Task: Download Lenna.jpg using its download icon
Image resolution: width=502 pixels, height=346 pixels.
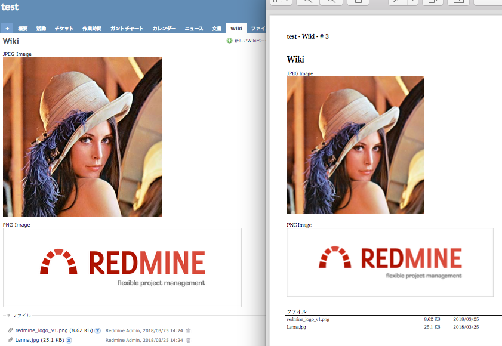Action: [x=69, y=340]
